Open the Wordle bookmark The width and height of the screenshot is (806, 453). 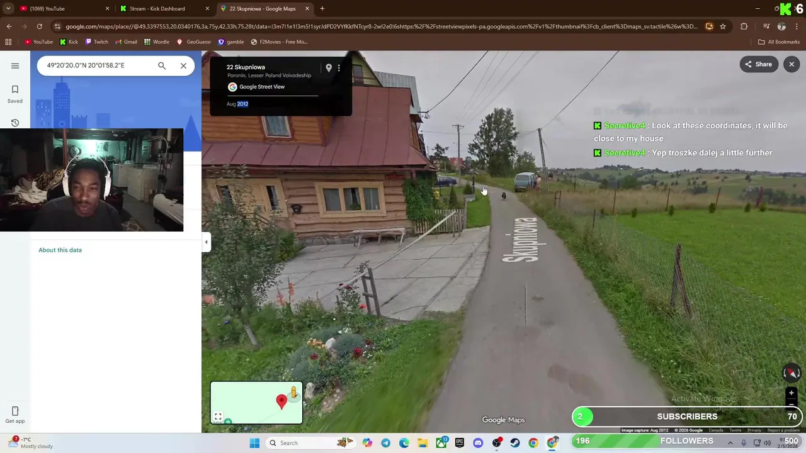[x=156, y=42]
